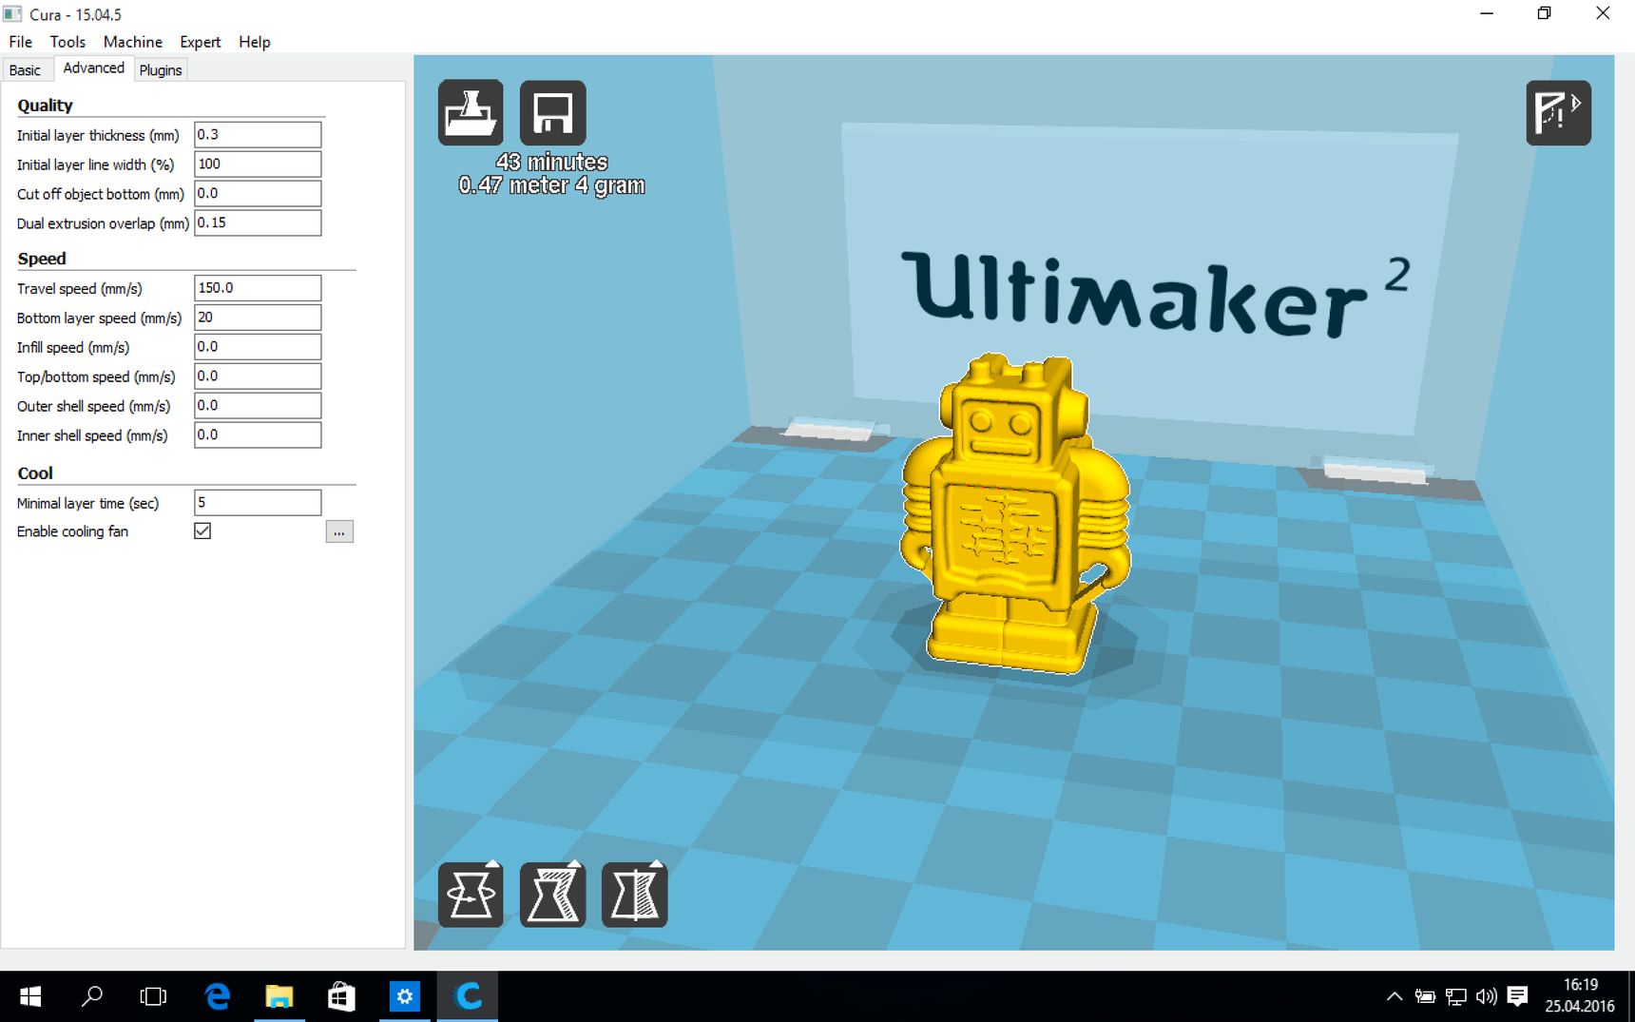Click Initial layer line width field
The image size is (1635, 1022).
258,164
